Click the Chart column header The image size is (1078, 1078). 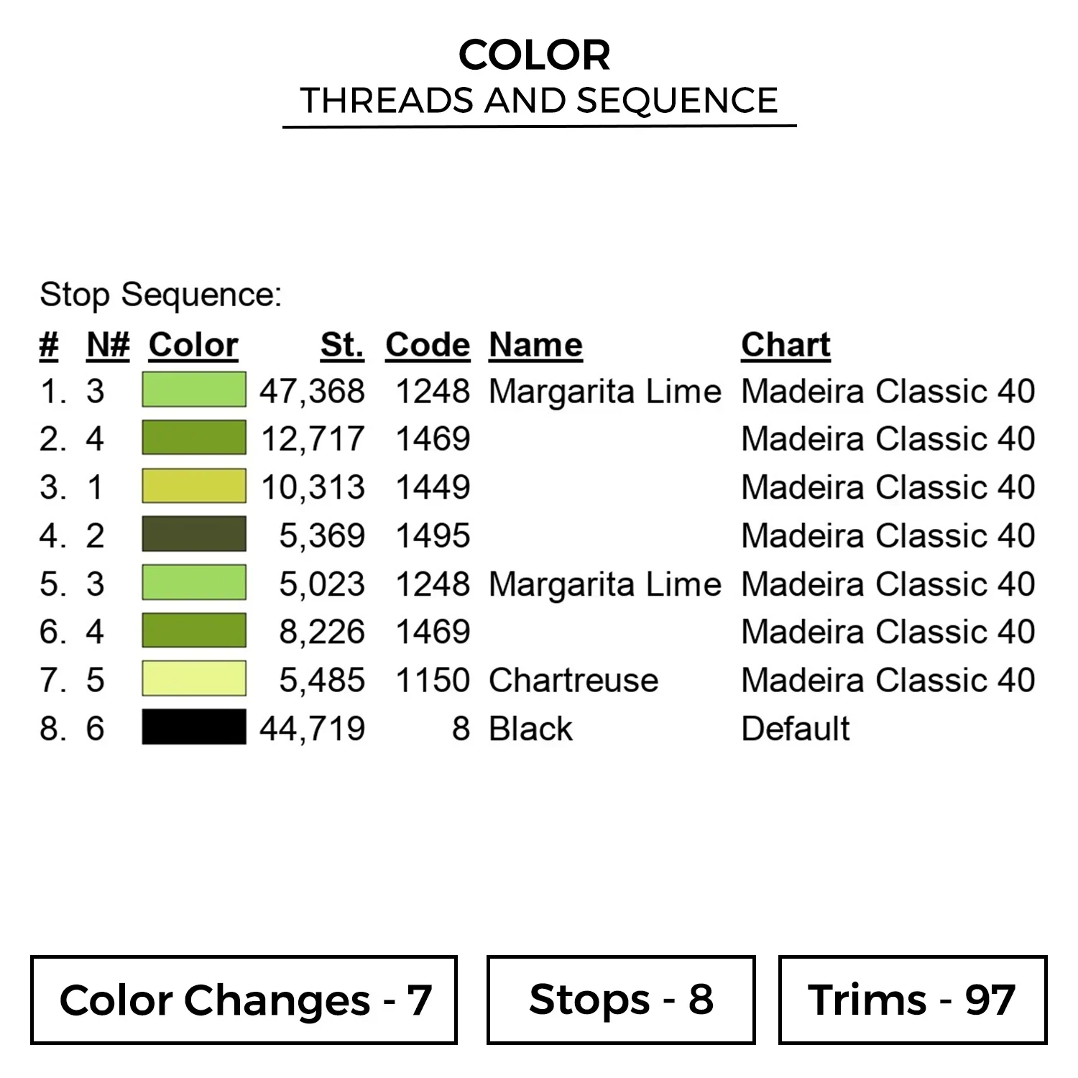786,345
